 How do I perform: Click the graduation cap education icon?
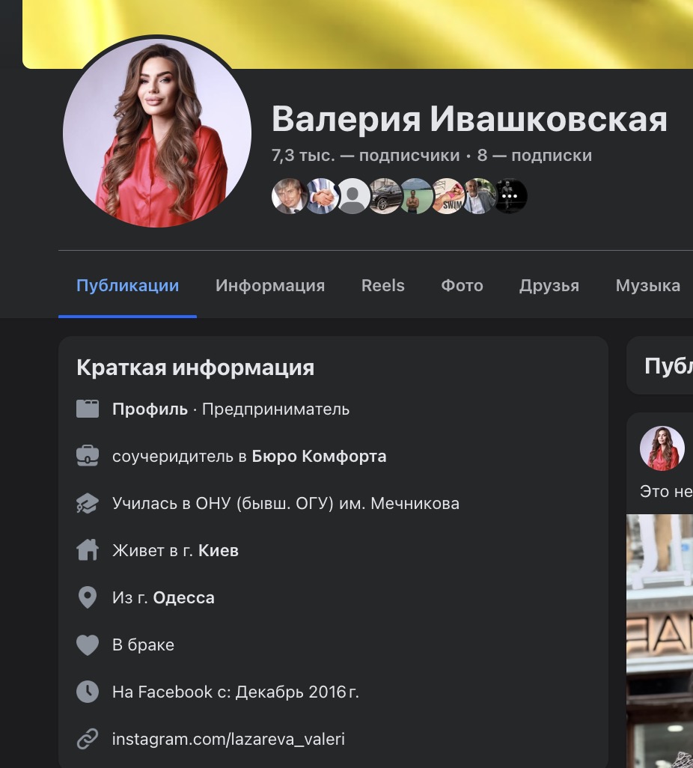88,504
